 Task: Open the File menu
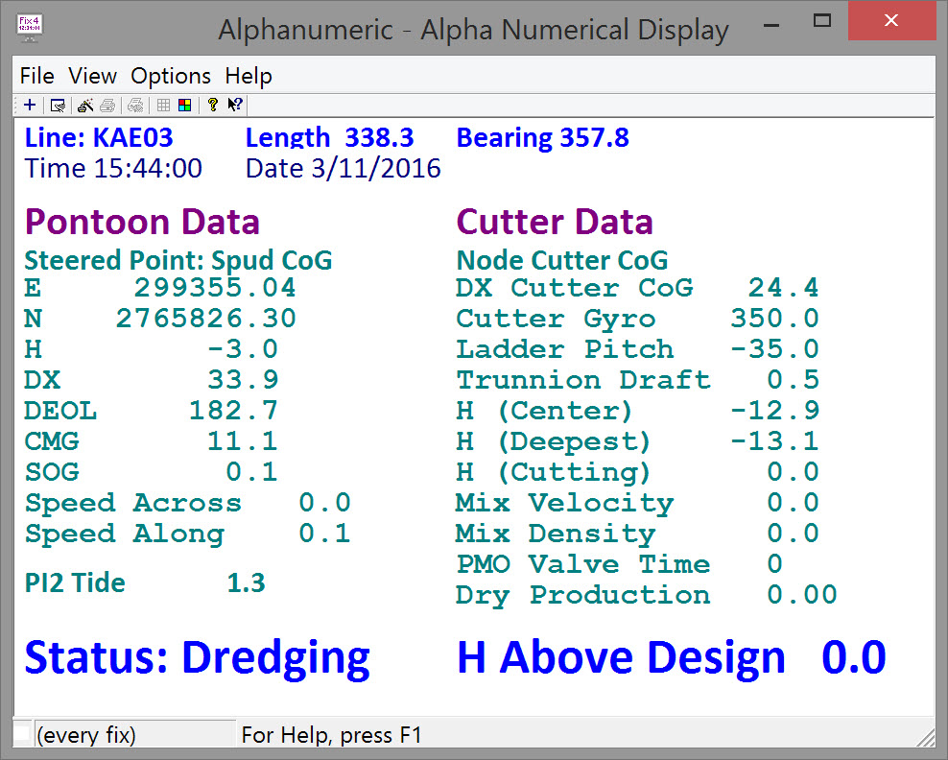pyautogui.click(x=36, y=76)
